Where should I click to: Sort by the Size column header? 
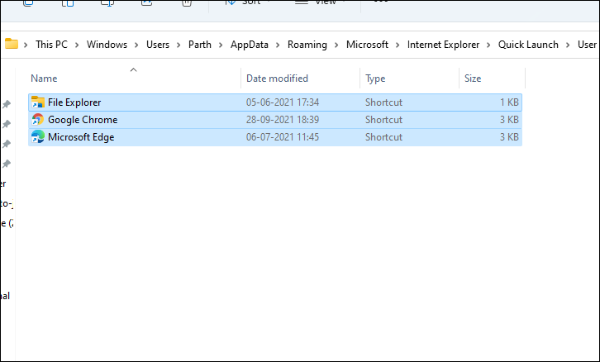(x=473, y=79)
